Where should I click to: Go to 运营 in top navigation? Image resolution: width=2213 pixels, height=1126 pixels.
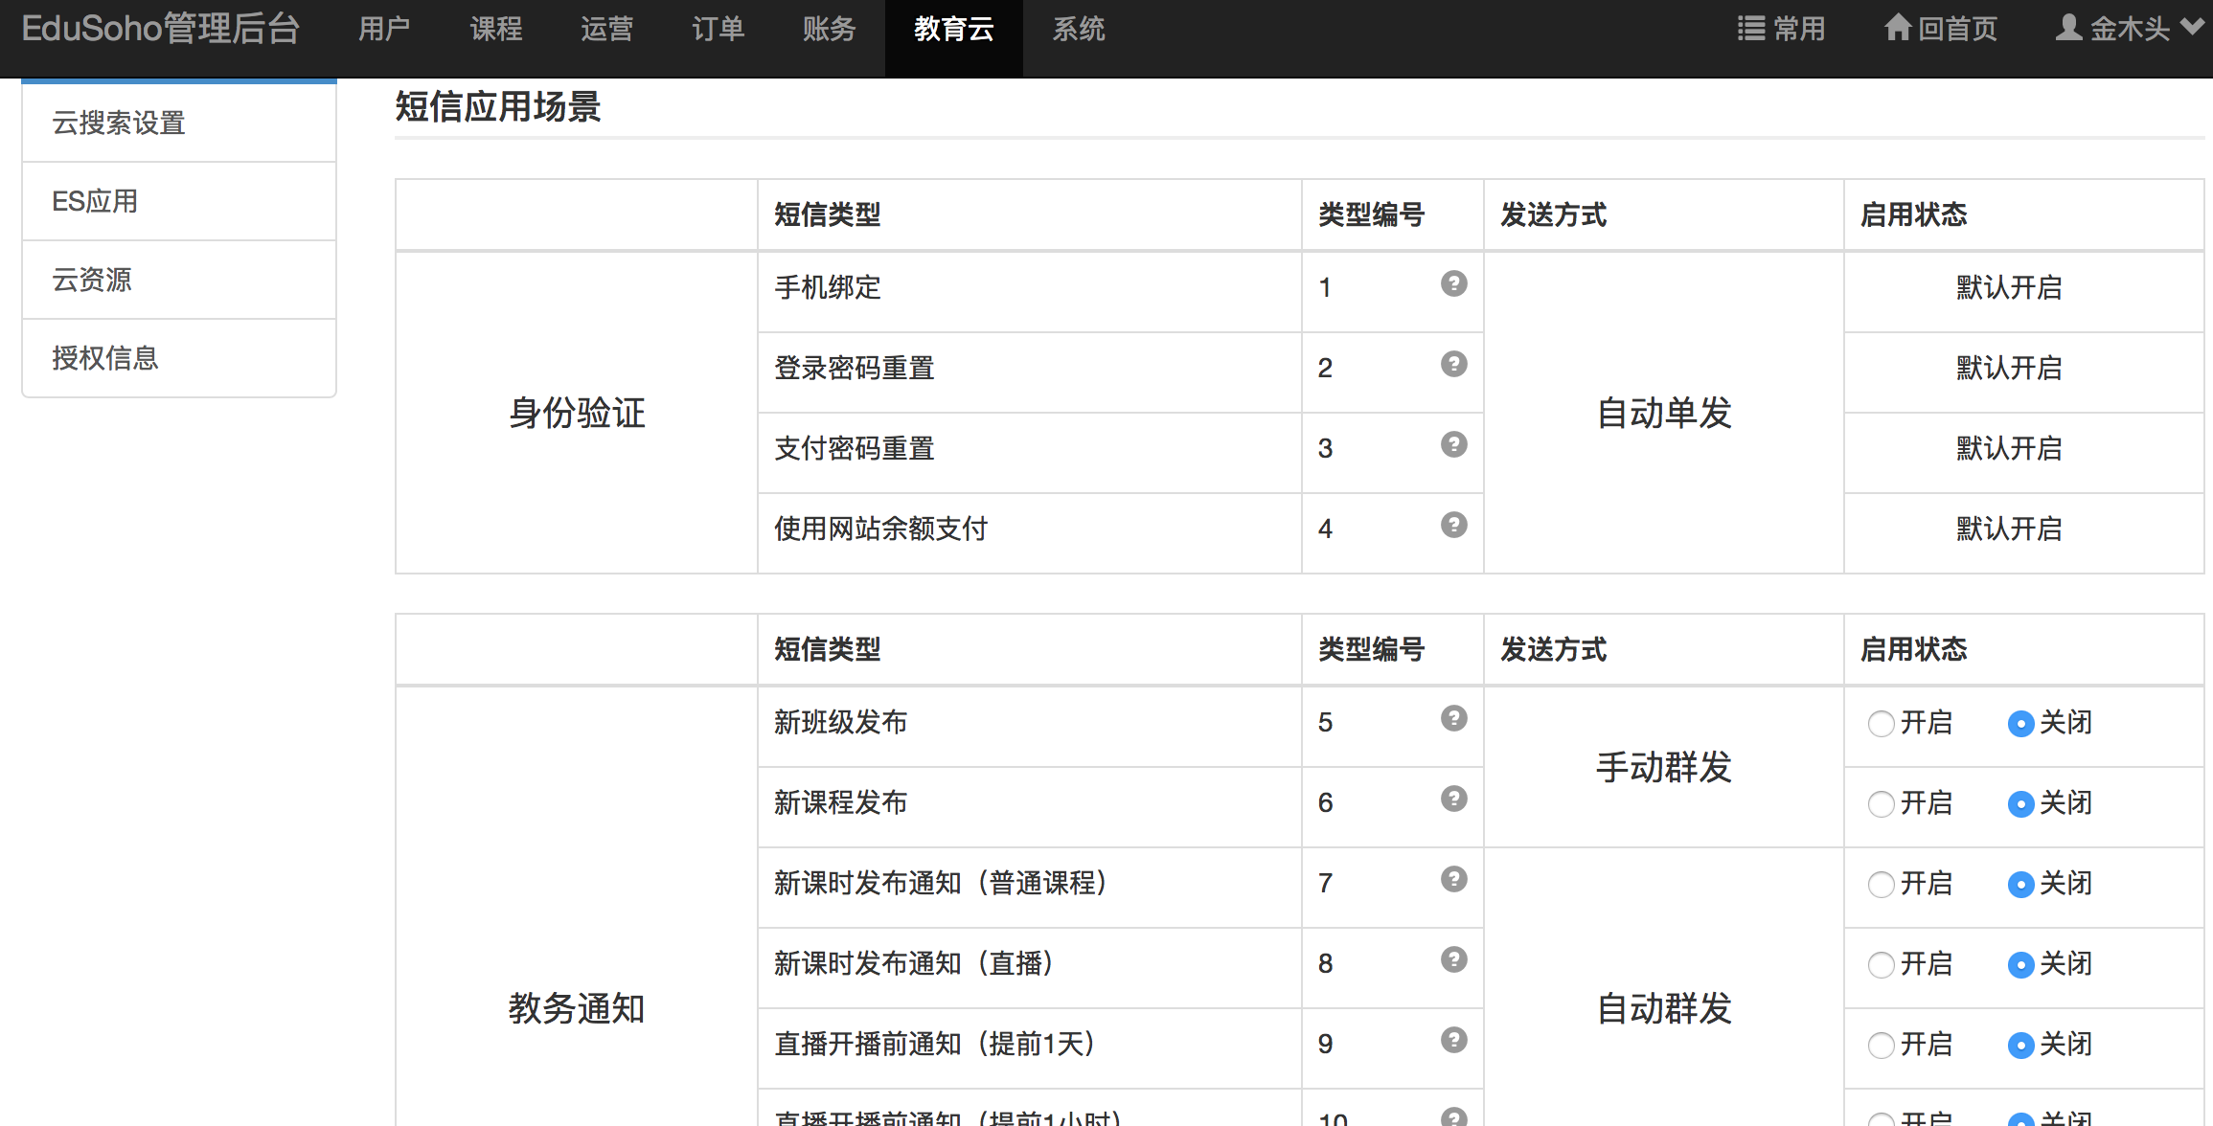[606, 29]
